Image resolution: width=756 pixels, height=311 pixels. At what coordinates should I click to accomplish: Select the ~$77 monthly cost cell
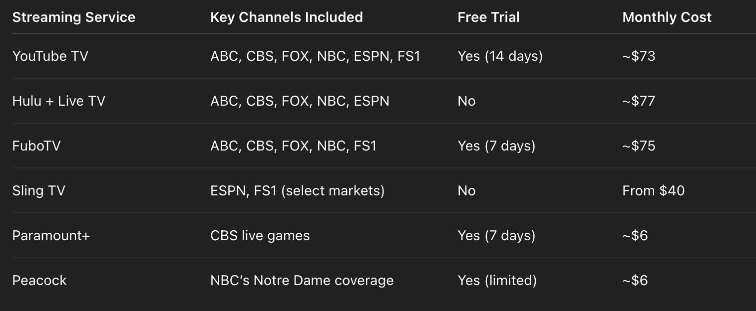click(639, 101)
